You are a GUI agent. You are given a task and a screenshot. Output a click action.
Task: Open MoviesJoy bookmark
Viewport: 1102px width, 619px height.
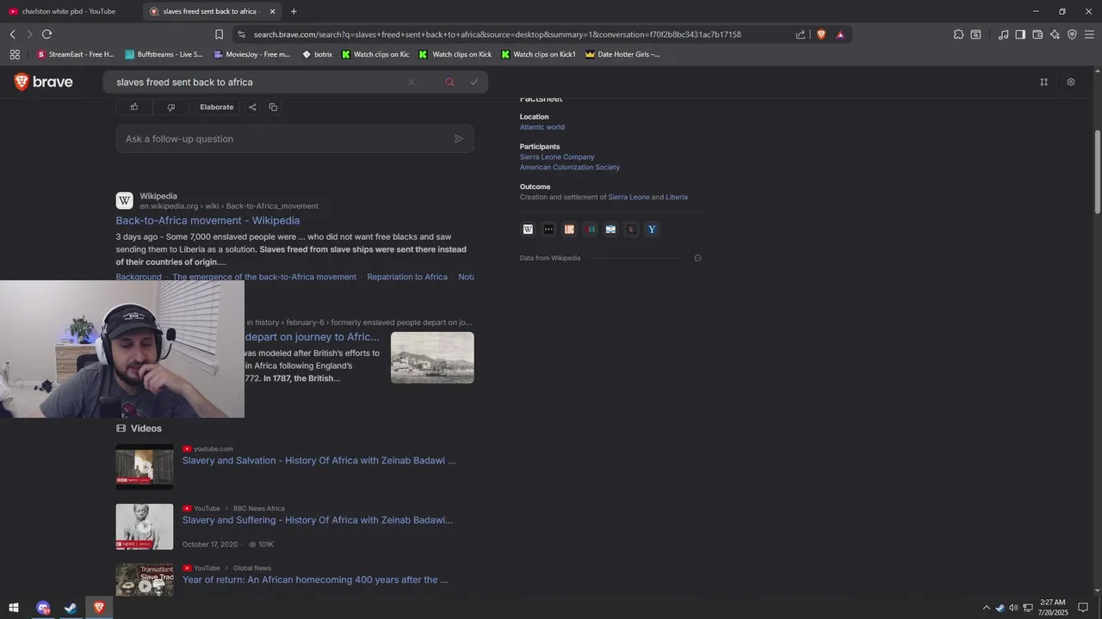(x=251, y=54)
